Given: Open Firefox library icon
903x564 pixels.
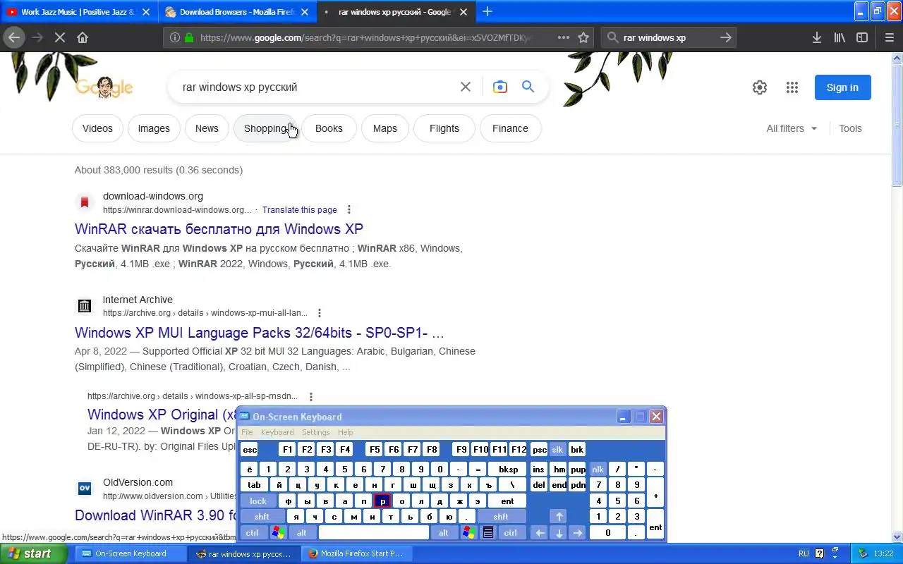Looking at the screenshot, I should (840, 37).
